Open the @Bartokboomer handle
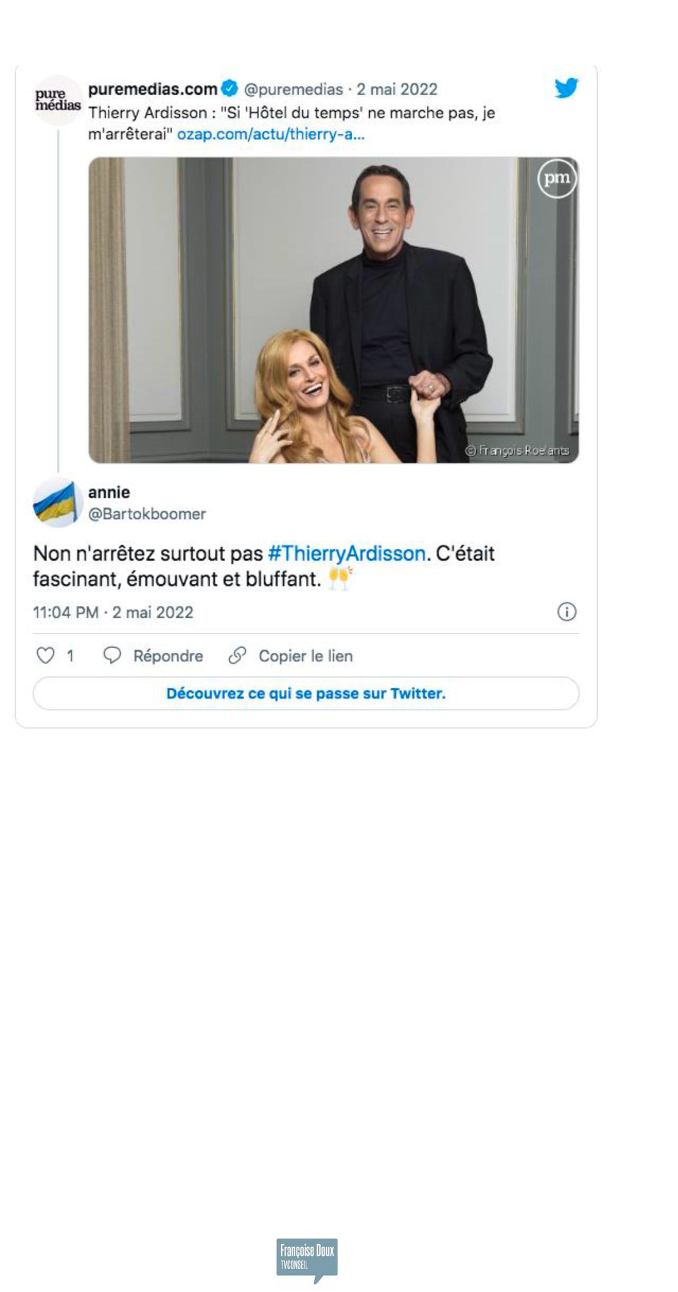This screenshot has width=678, height=1292. (147, 514)
